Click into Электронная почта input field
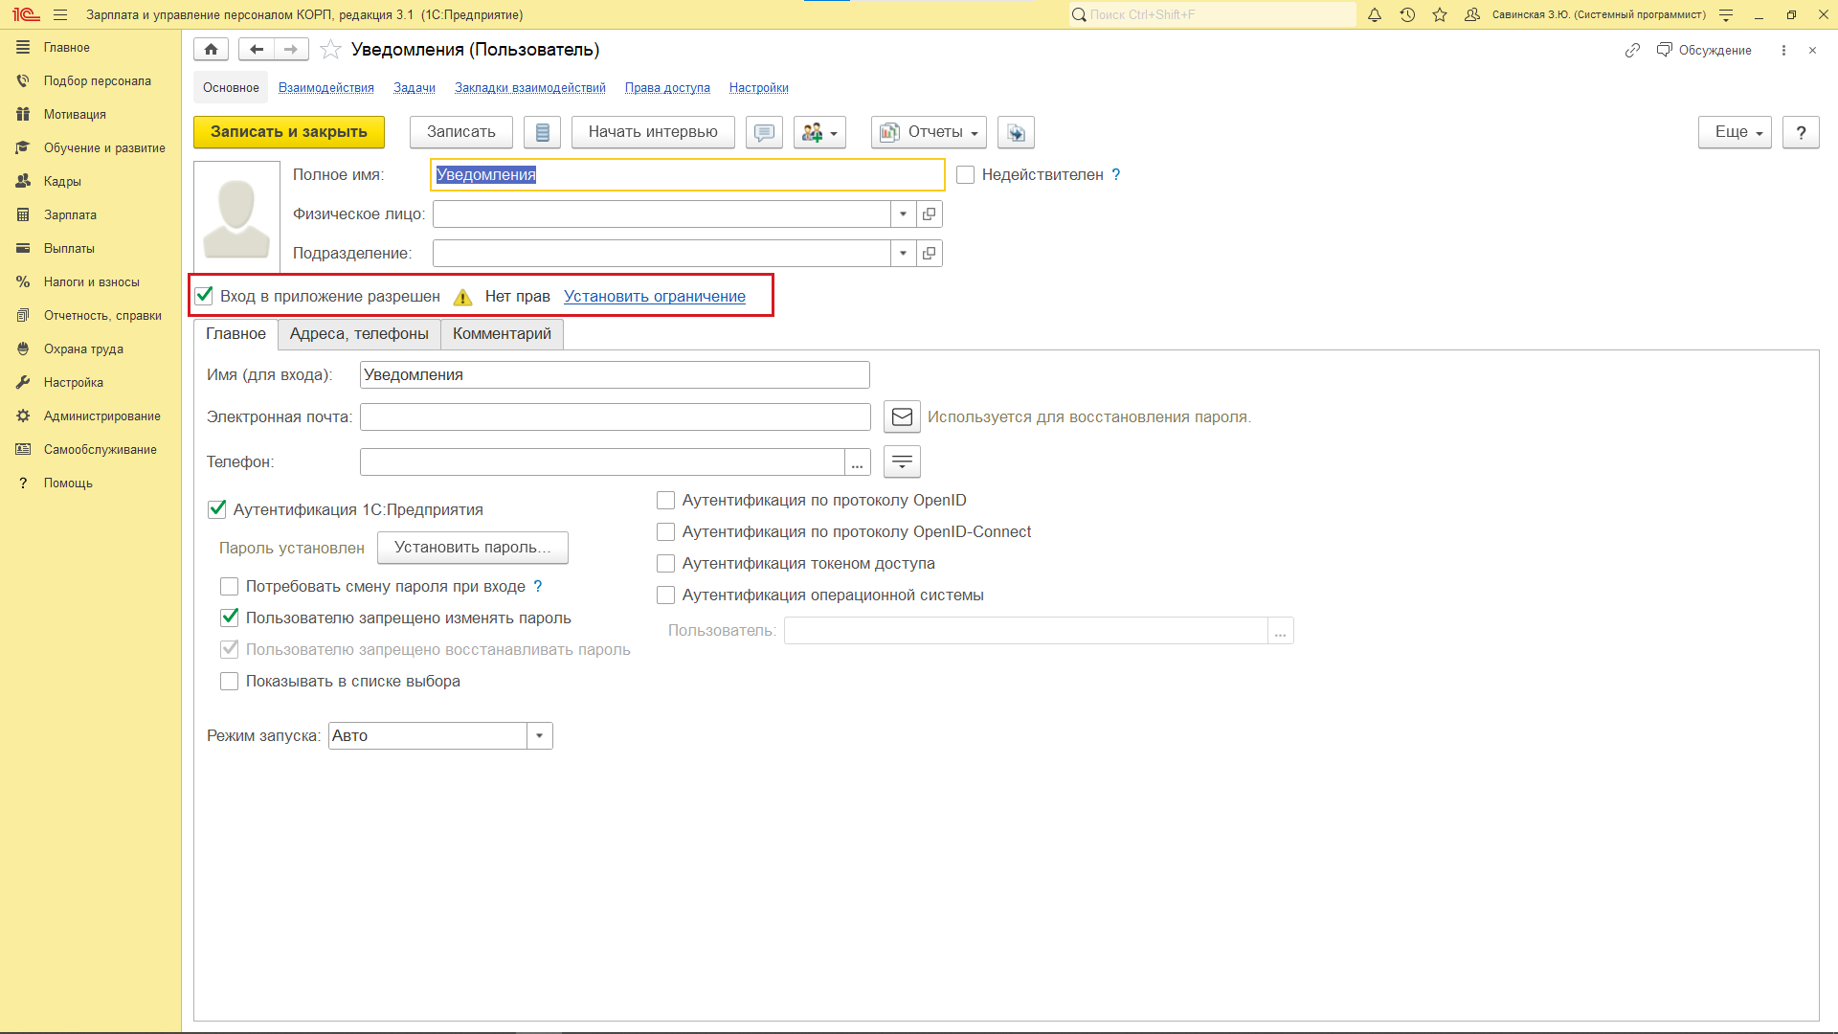The width and height of the screenshot is (1838, 1034). point(615,416)
